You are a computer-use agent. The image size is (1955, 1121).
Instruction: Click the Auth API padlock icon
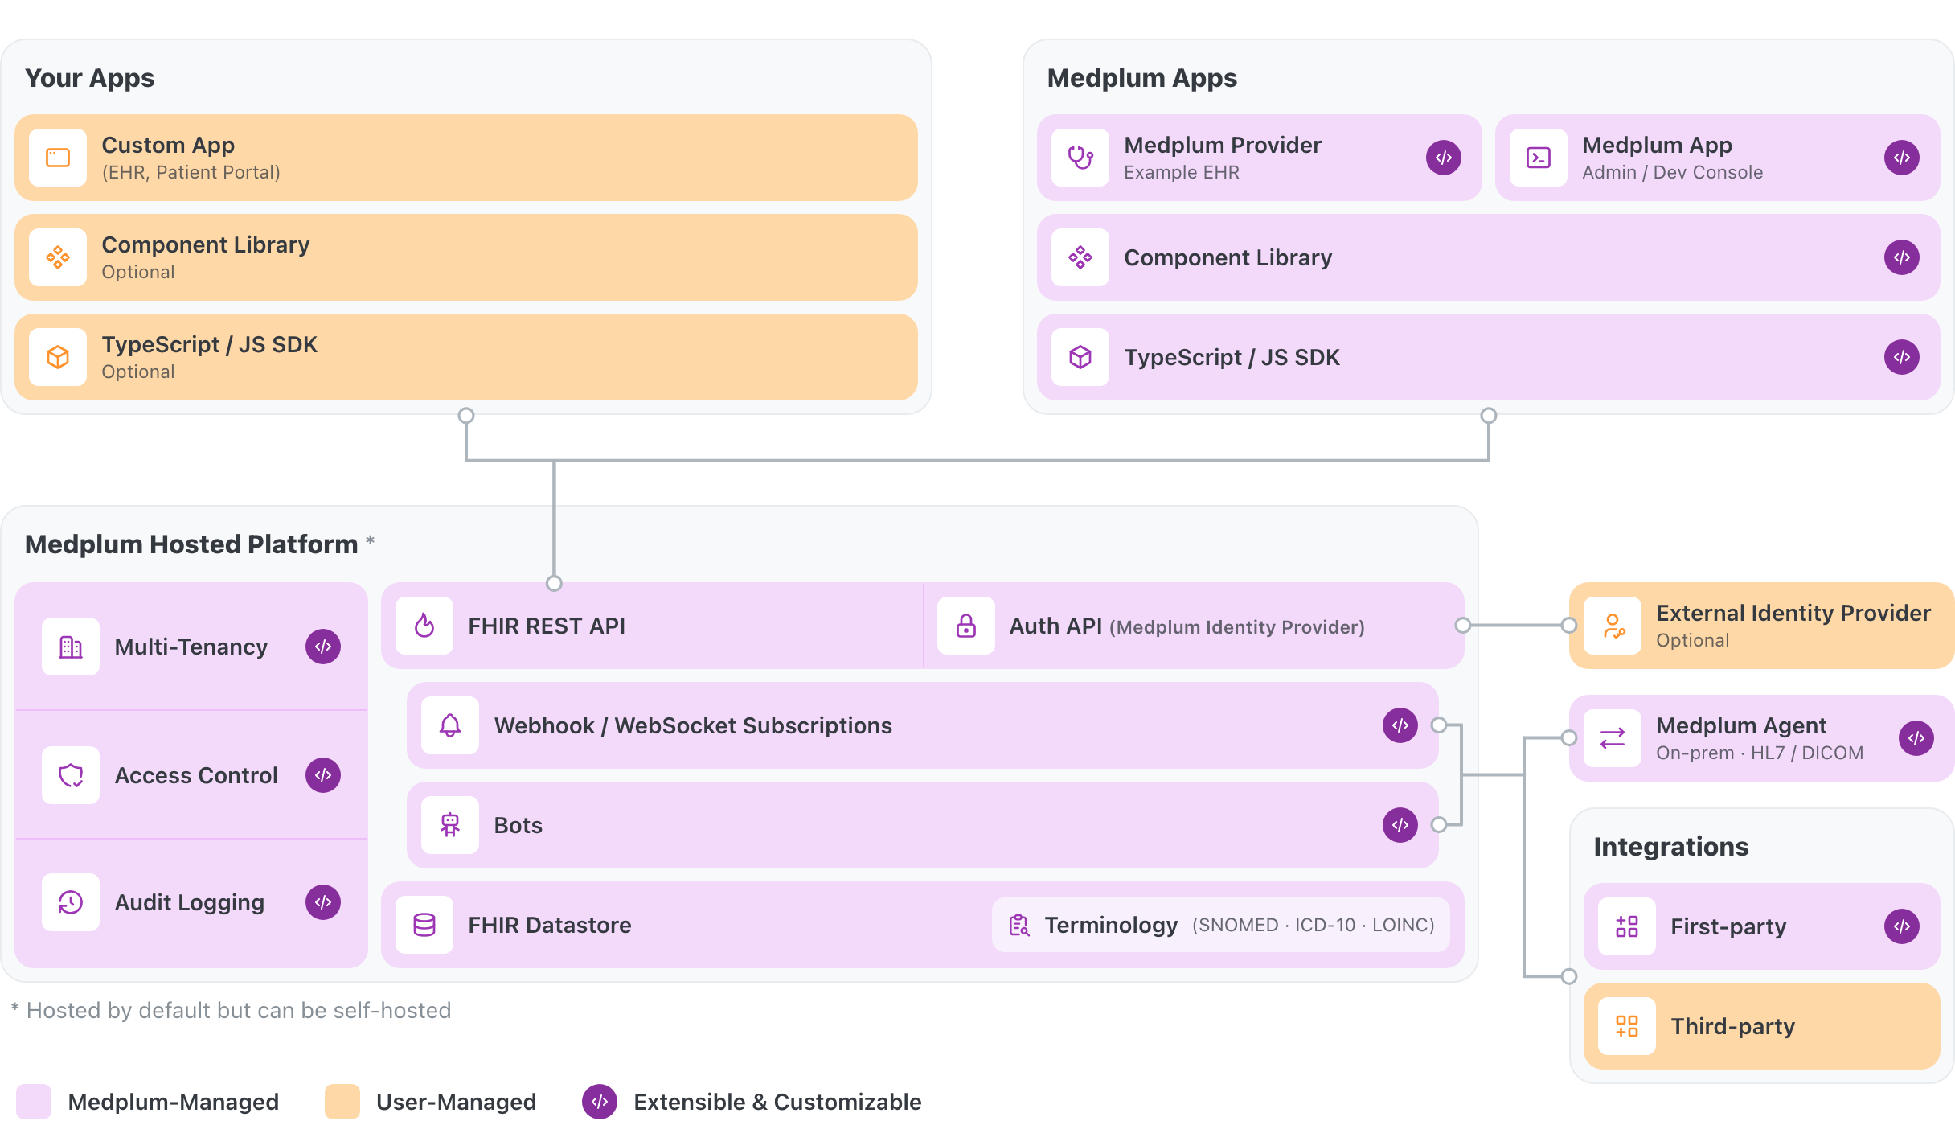966,626
